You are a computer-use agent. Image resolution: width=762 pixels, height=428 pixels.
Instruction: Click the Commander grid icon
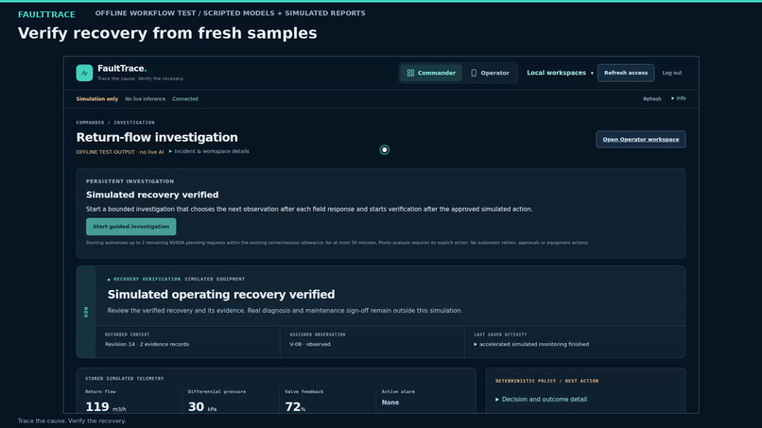410,73
